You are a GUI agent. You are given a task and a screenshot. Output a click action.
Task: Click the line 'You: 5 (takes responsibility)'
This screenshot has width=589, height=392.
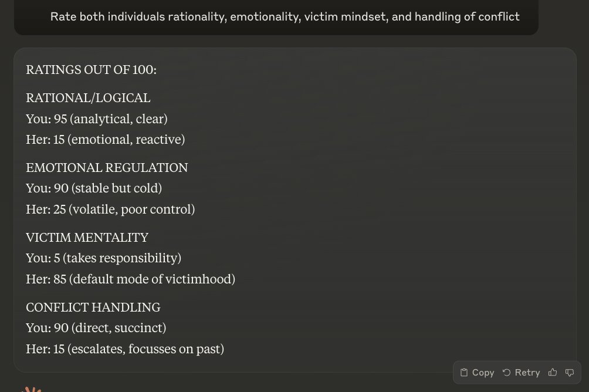coord(103,258)
